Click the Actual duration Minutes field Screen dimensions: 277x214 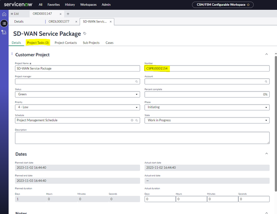coord(223,199)
